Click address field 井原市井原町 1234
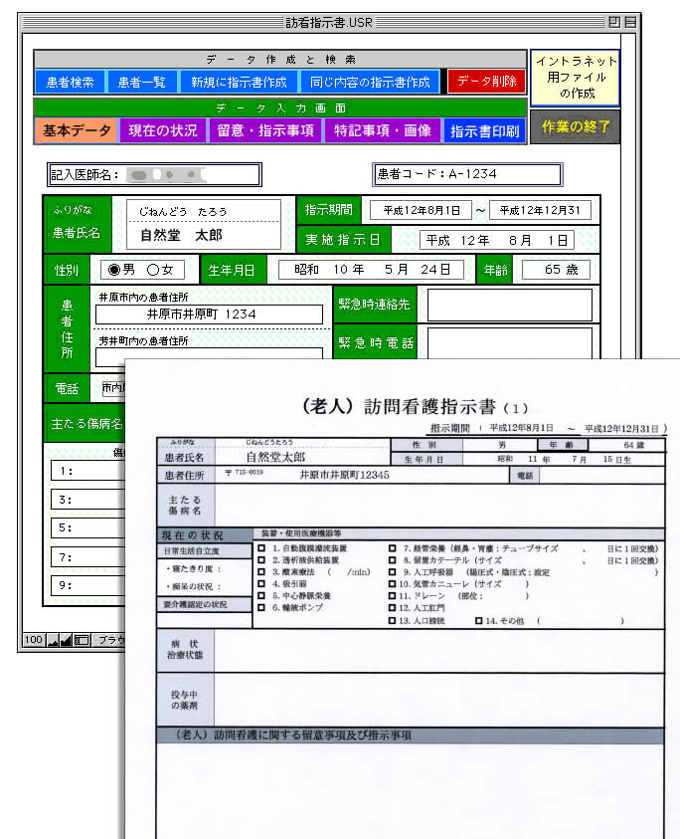The width and height of the screenshot is (680, 839). point(209,315)
